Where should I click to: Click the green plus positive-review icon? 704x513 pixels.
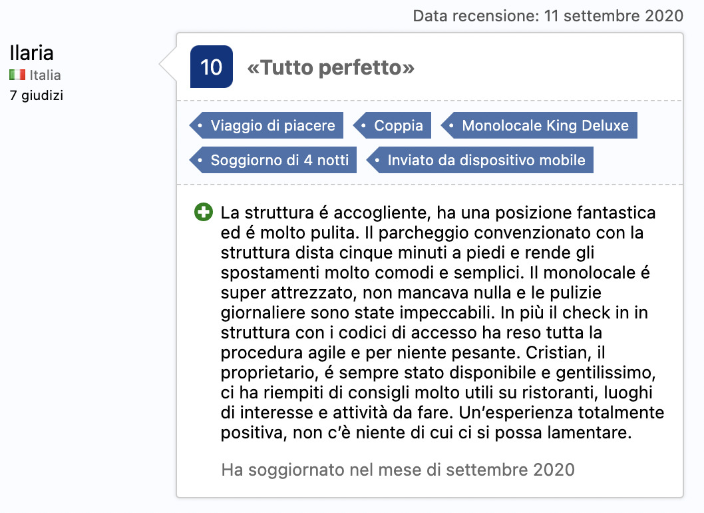point(204,213)
